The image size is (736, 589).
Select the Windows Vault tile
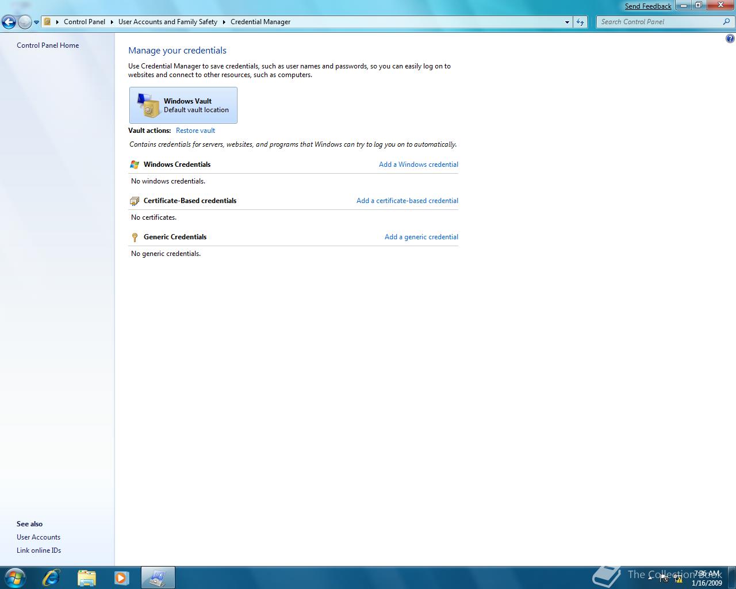[183, 105]
